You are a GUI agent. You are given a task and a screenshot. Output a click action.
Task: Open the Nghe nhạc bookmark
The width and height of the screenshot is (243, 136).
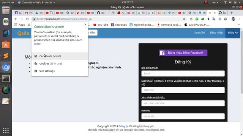(x=142, y=25)
